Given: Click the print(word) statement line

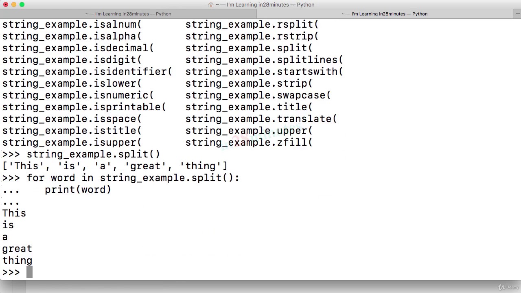Looking at the screenshot, I should coord(78,190).
